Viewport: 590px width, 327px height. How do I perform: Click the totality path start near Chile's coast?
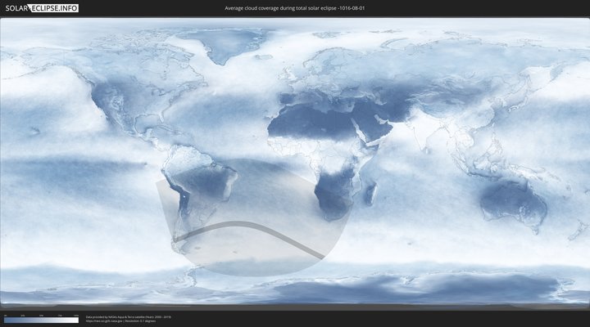175,240
